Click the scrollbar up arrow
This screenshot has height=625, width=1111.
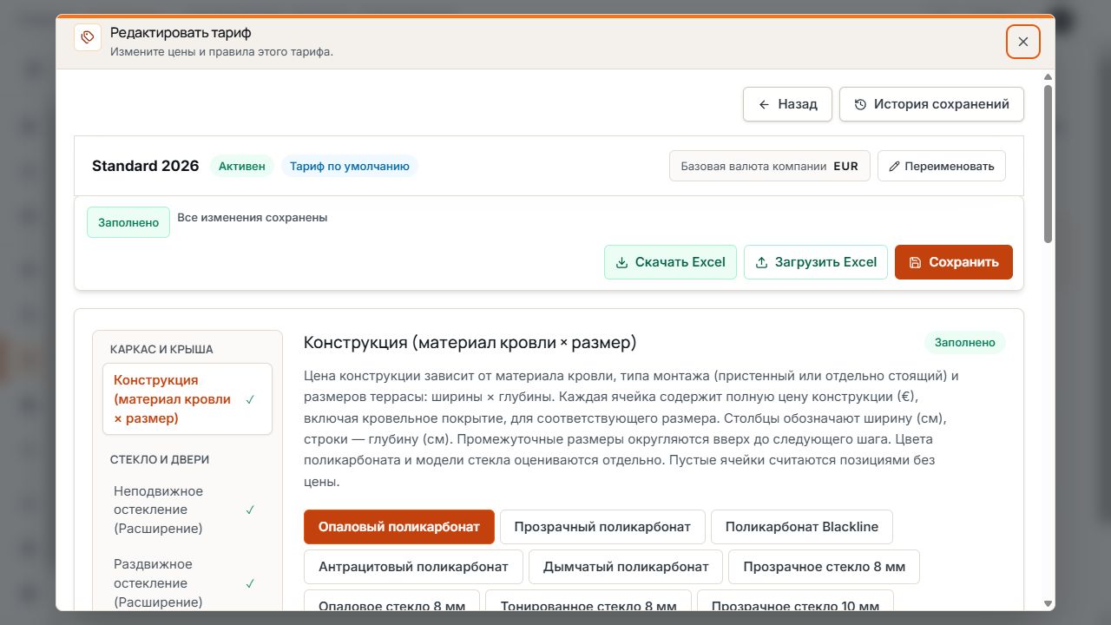tap(1048, 76)
